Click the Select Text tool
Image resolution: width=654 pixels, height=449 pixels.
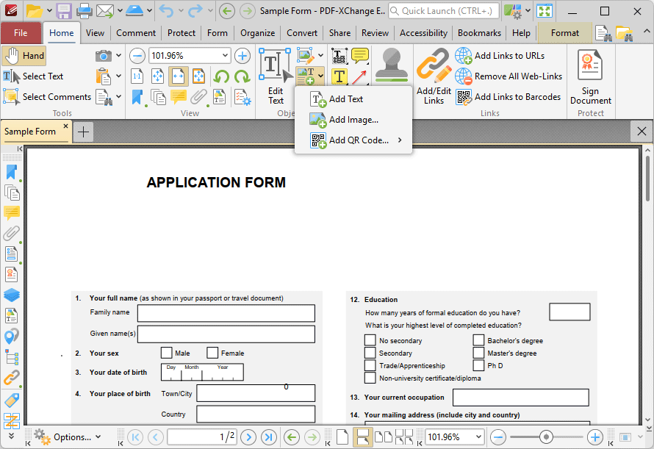(x=33, y=76)
